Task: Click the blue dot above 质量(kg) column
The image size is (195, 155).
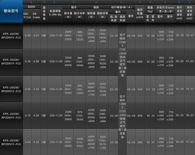Action: (150, 2)
